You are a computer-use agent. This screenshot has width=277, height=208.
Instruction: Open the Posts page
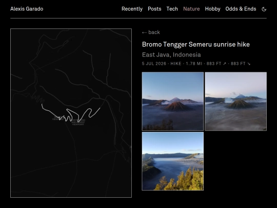pos(154,9)
